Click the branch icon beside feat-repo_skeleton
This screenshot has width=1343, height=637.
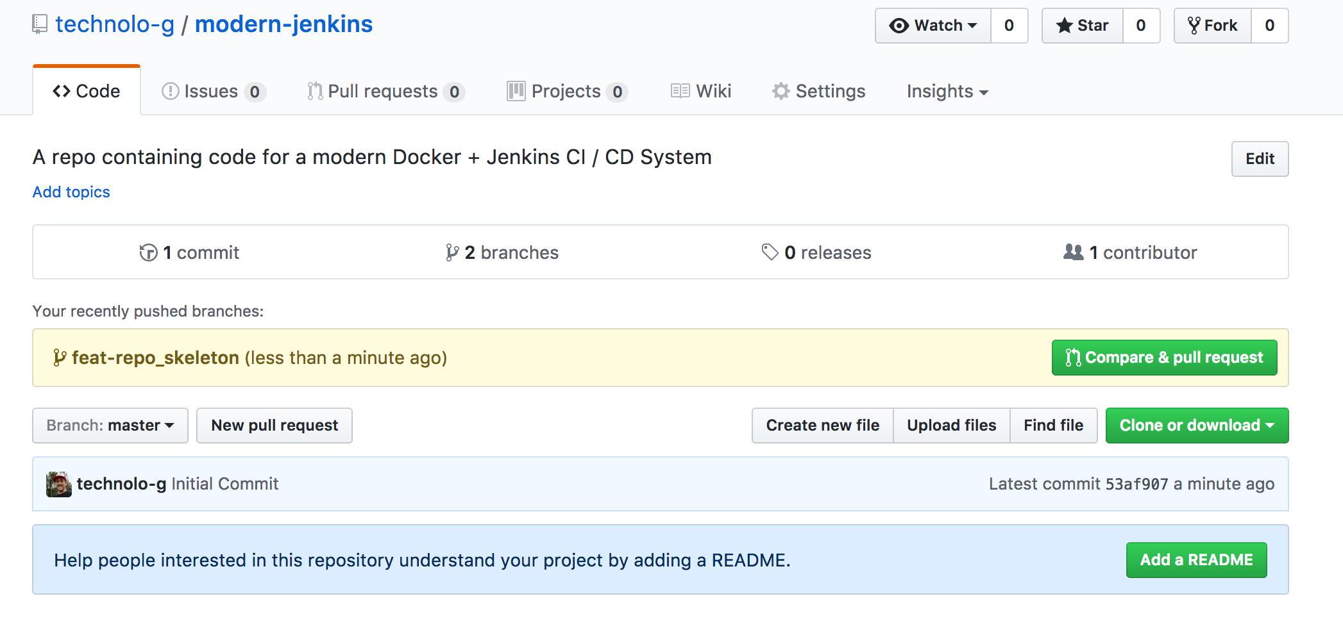click(x=60, y=358)
